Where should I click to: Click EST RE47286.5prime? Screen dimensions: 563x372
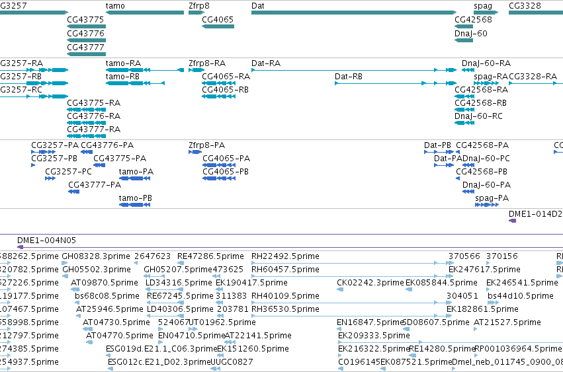click(210, 256)
